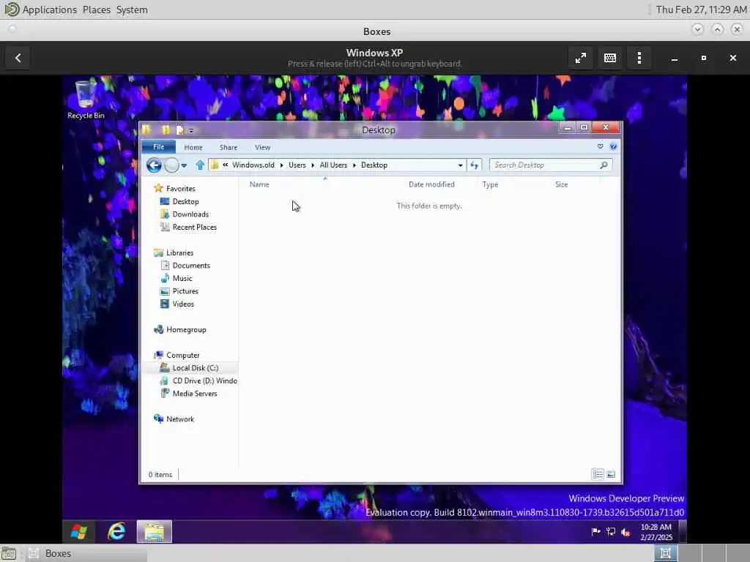The width and height of the screenshot is (750, 562).
Task: Click the muted volume tray icon
Action: [x=625, y=531]
